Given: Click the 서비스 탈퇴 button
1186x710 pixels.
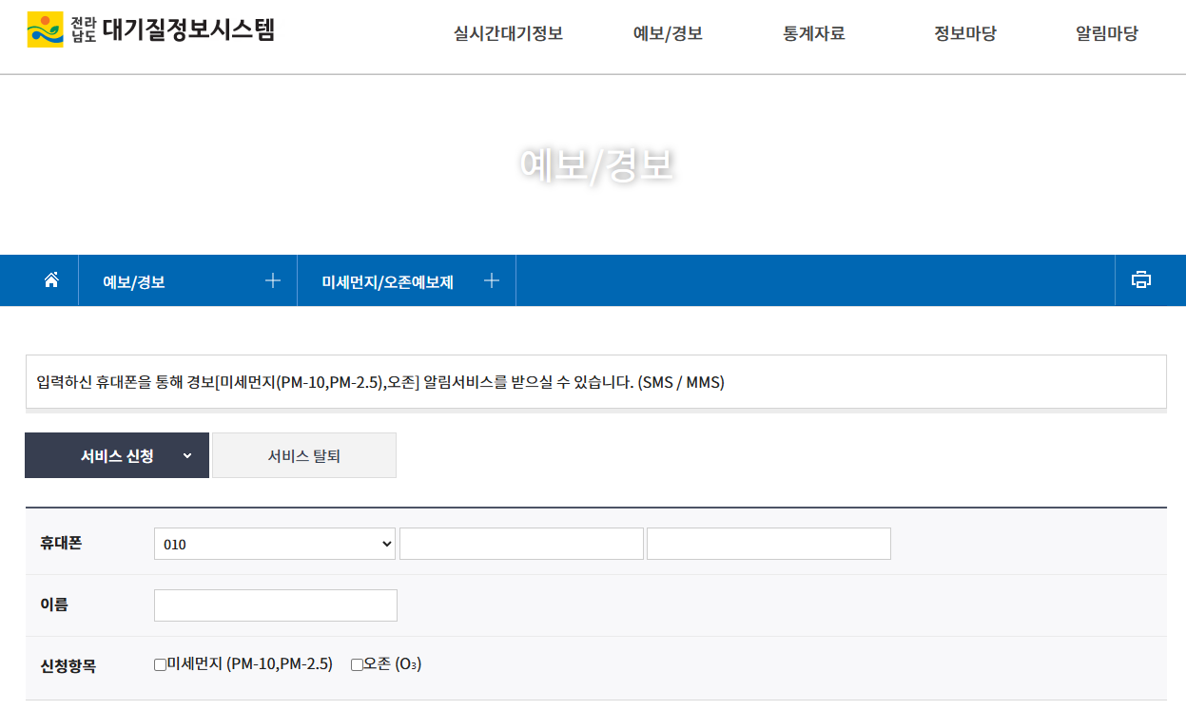Looking at the screenshot, I should click(x=303, y=454).
